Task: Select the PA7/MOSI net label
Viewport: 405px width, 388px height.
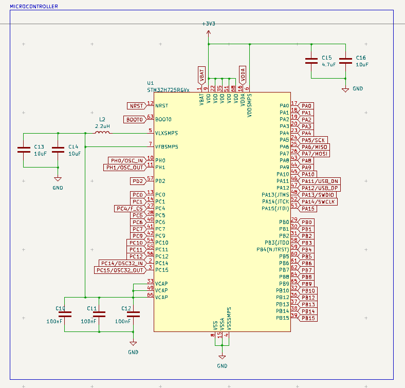Action: pyautogui.click(x=314, y=154)
